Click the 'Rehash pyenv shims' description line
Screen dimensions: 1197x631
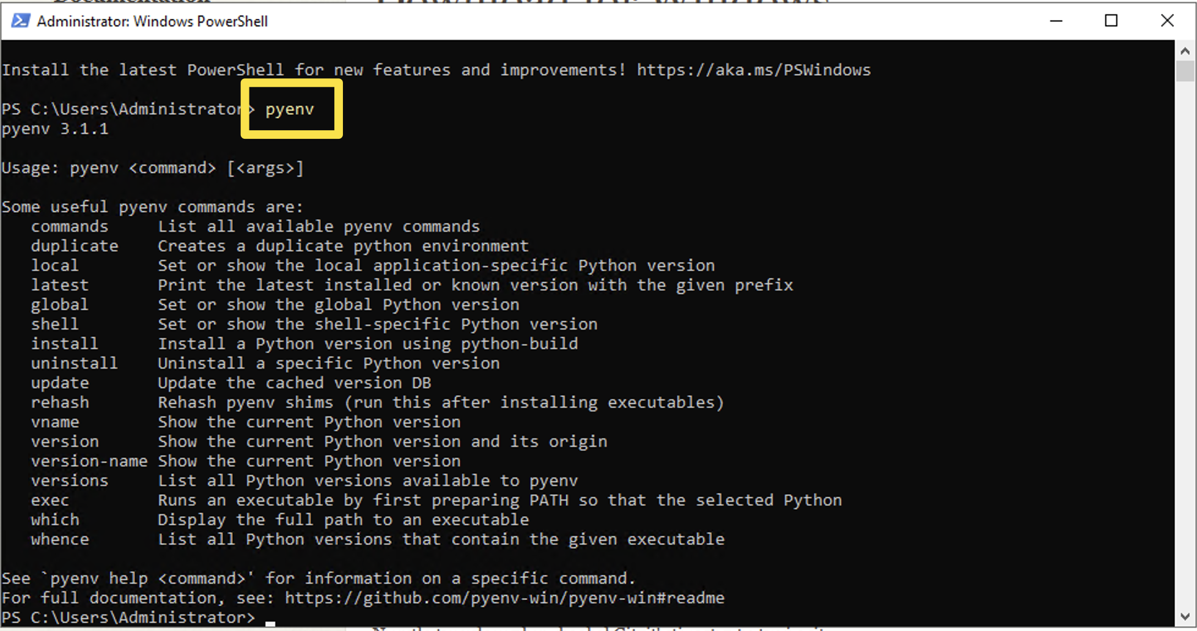(441, 402)
